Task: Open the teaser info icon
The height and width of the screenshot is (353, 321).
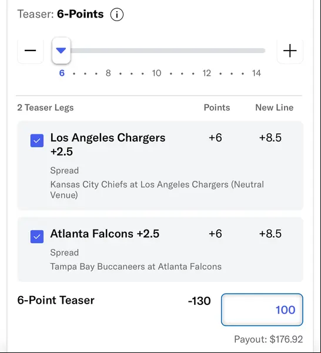Action: 116,15
